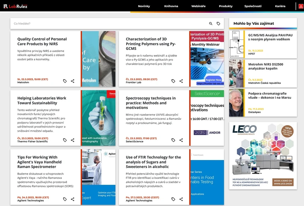Share the Py-GCMS 3D Printing webinar
This screenshot has width=304, height=206.
point(181,81)
